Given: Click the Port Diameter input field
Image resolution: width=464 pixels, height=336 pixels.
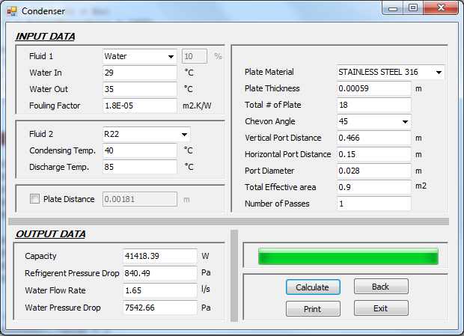Looking at the screenshot, I should (x=373, y=171).
